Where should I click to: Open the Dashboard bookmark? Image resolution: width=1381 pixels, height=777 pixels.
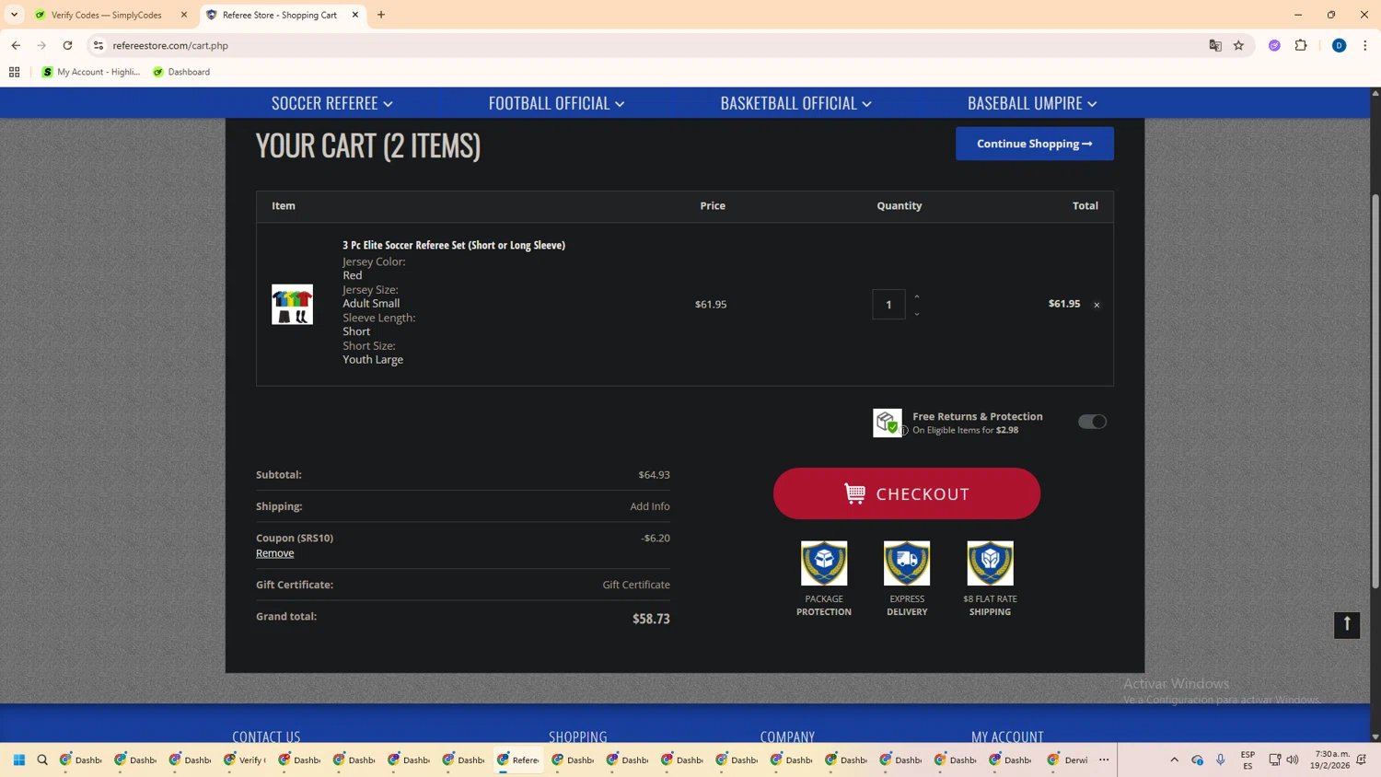coord(181,72)
